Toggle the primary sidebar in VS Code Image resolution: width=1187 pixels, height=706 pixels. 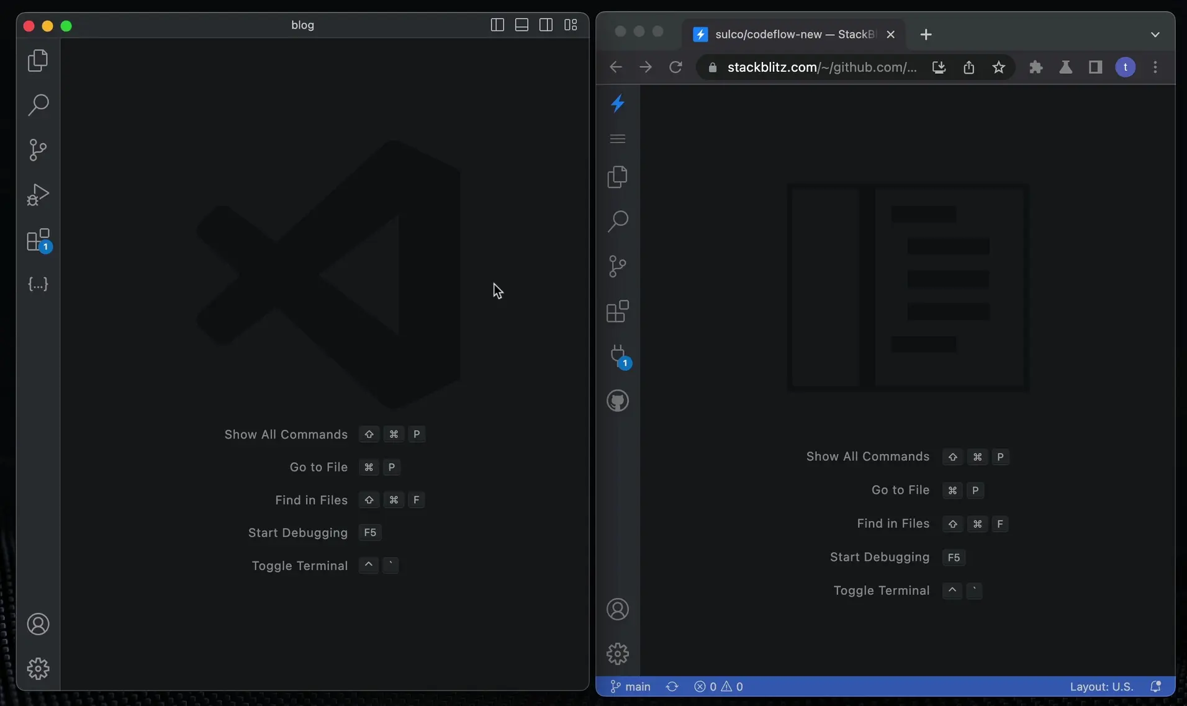[498, 25]
